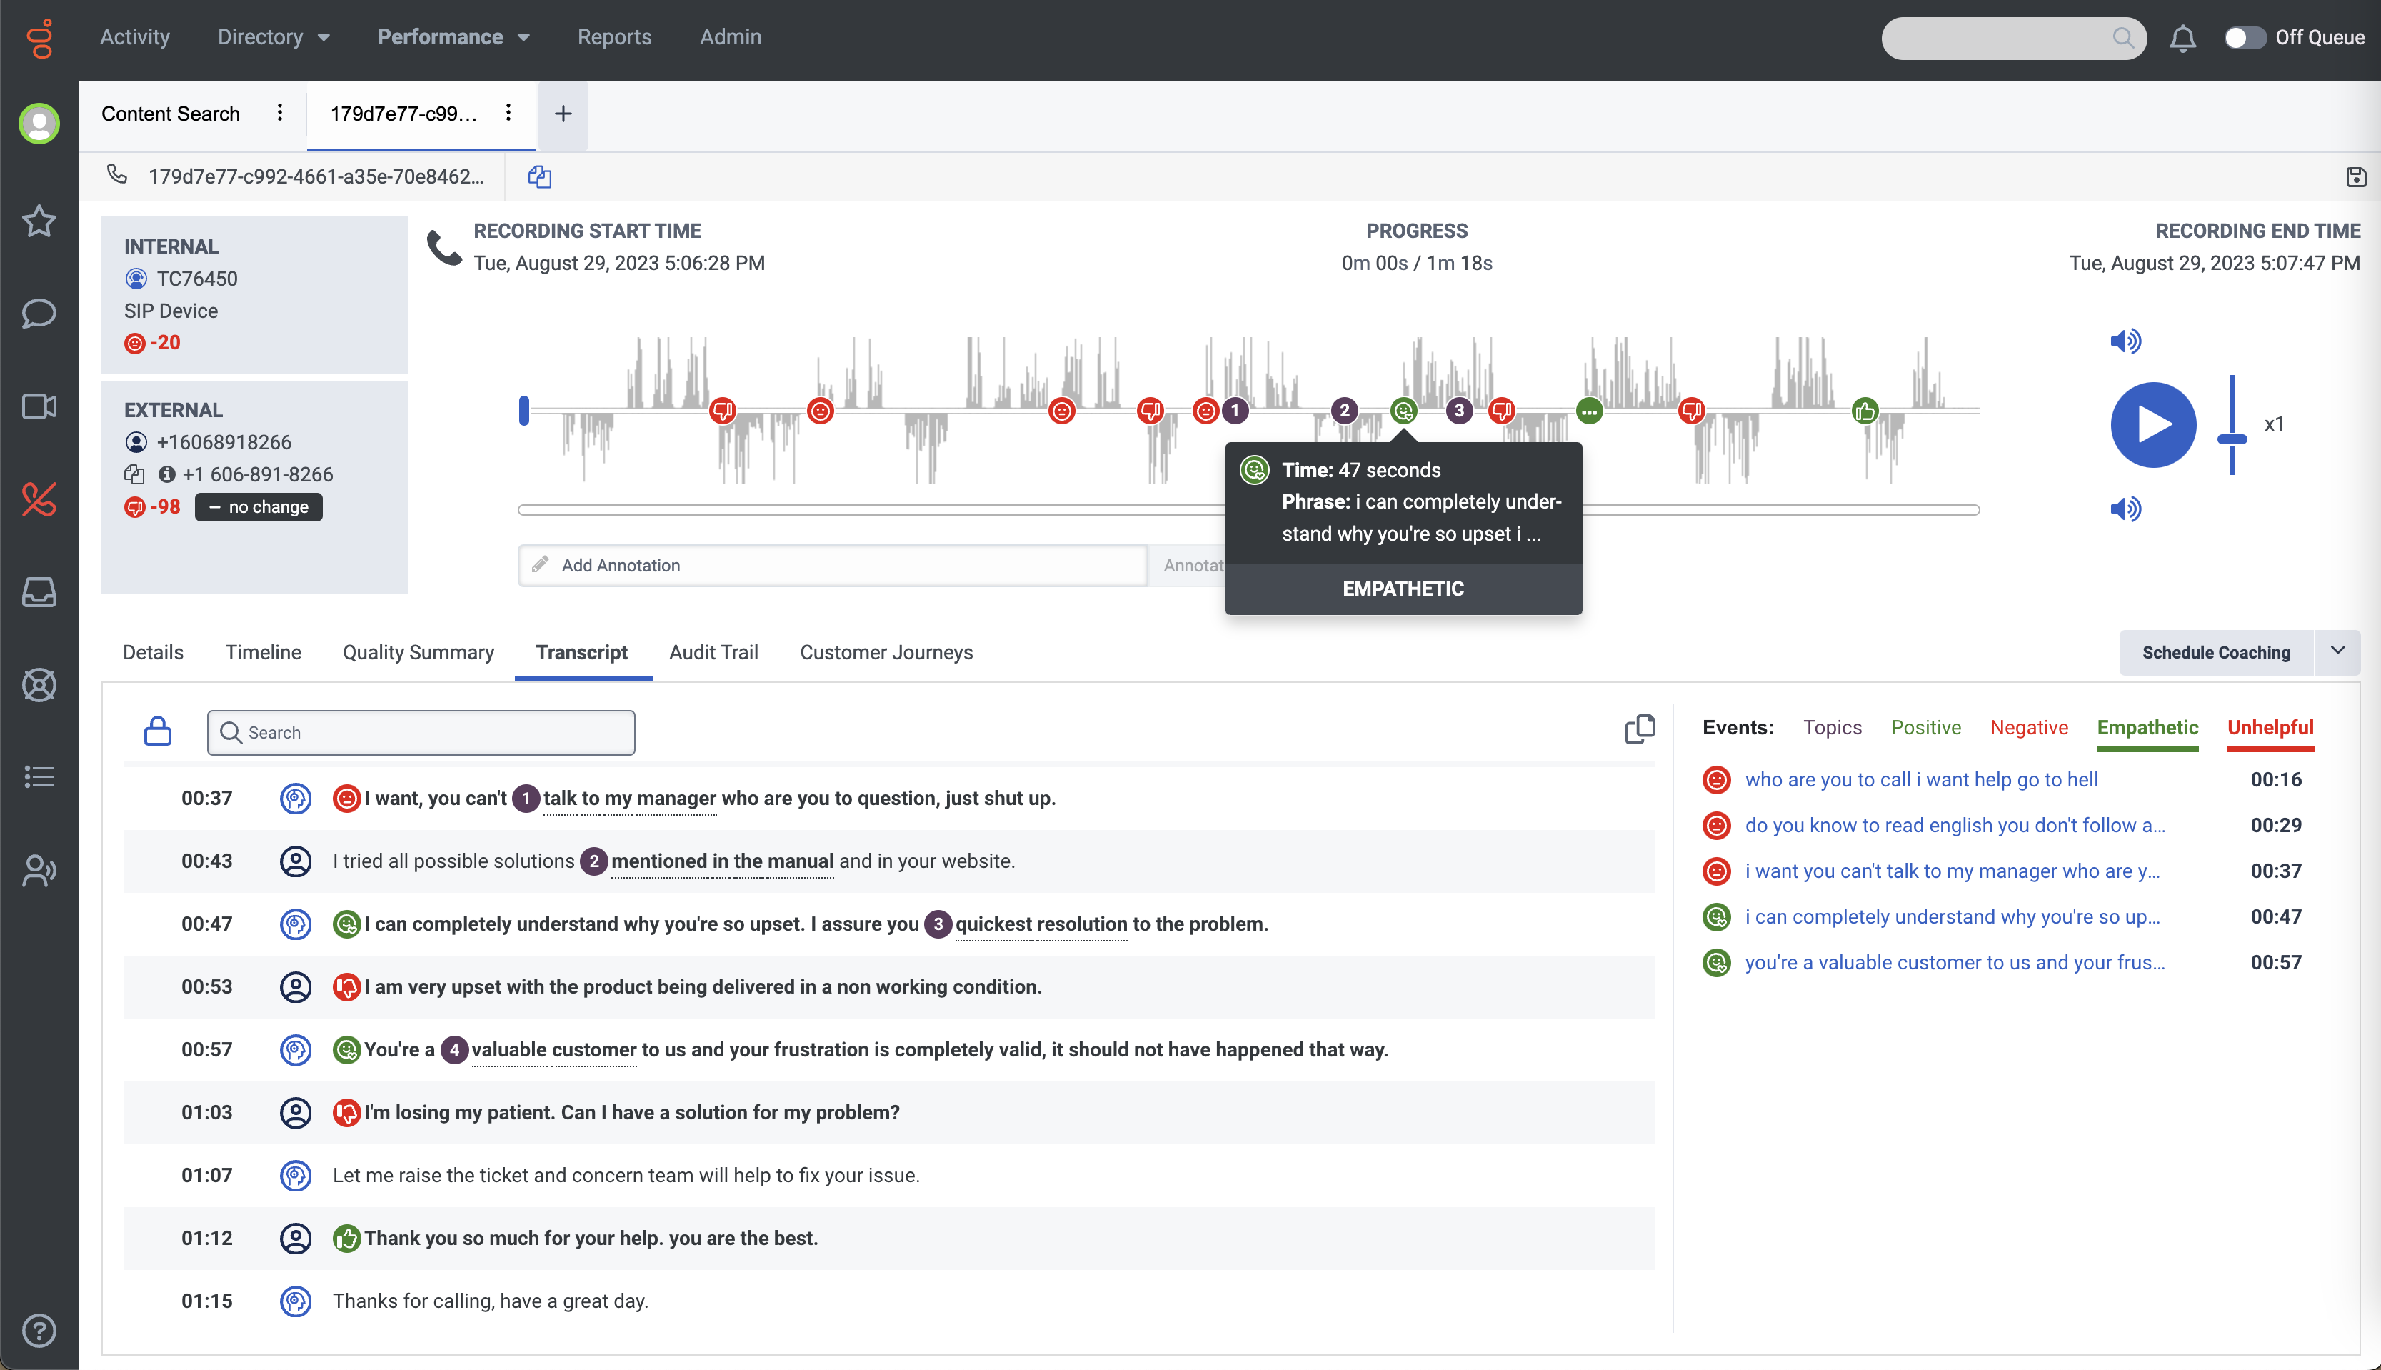Open the favorites star in sidebar
2381x1370 pixels.
[x=39, y=222]
